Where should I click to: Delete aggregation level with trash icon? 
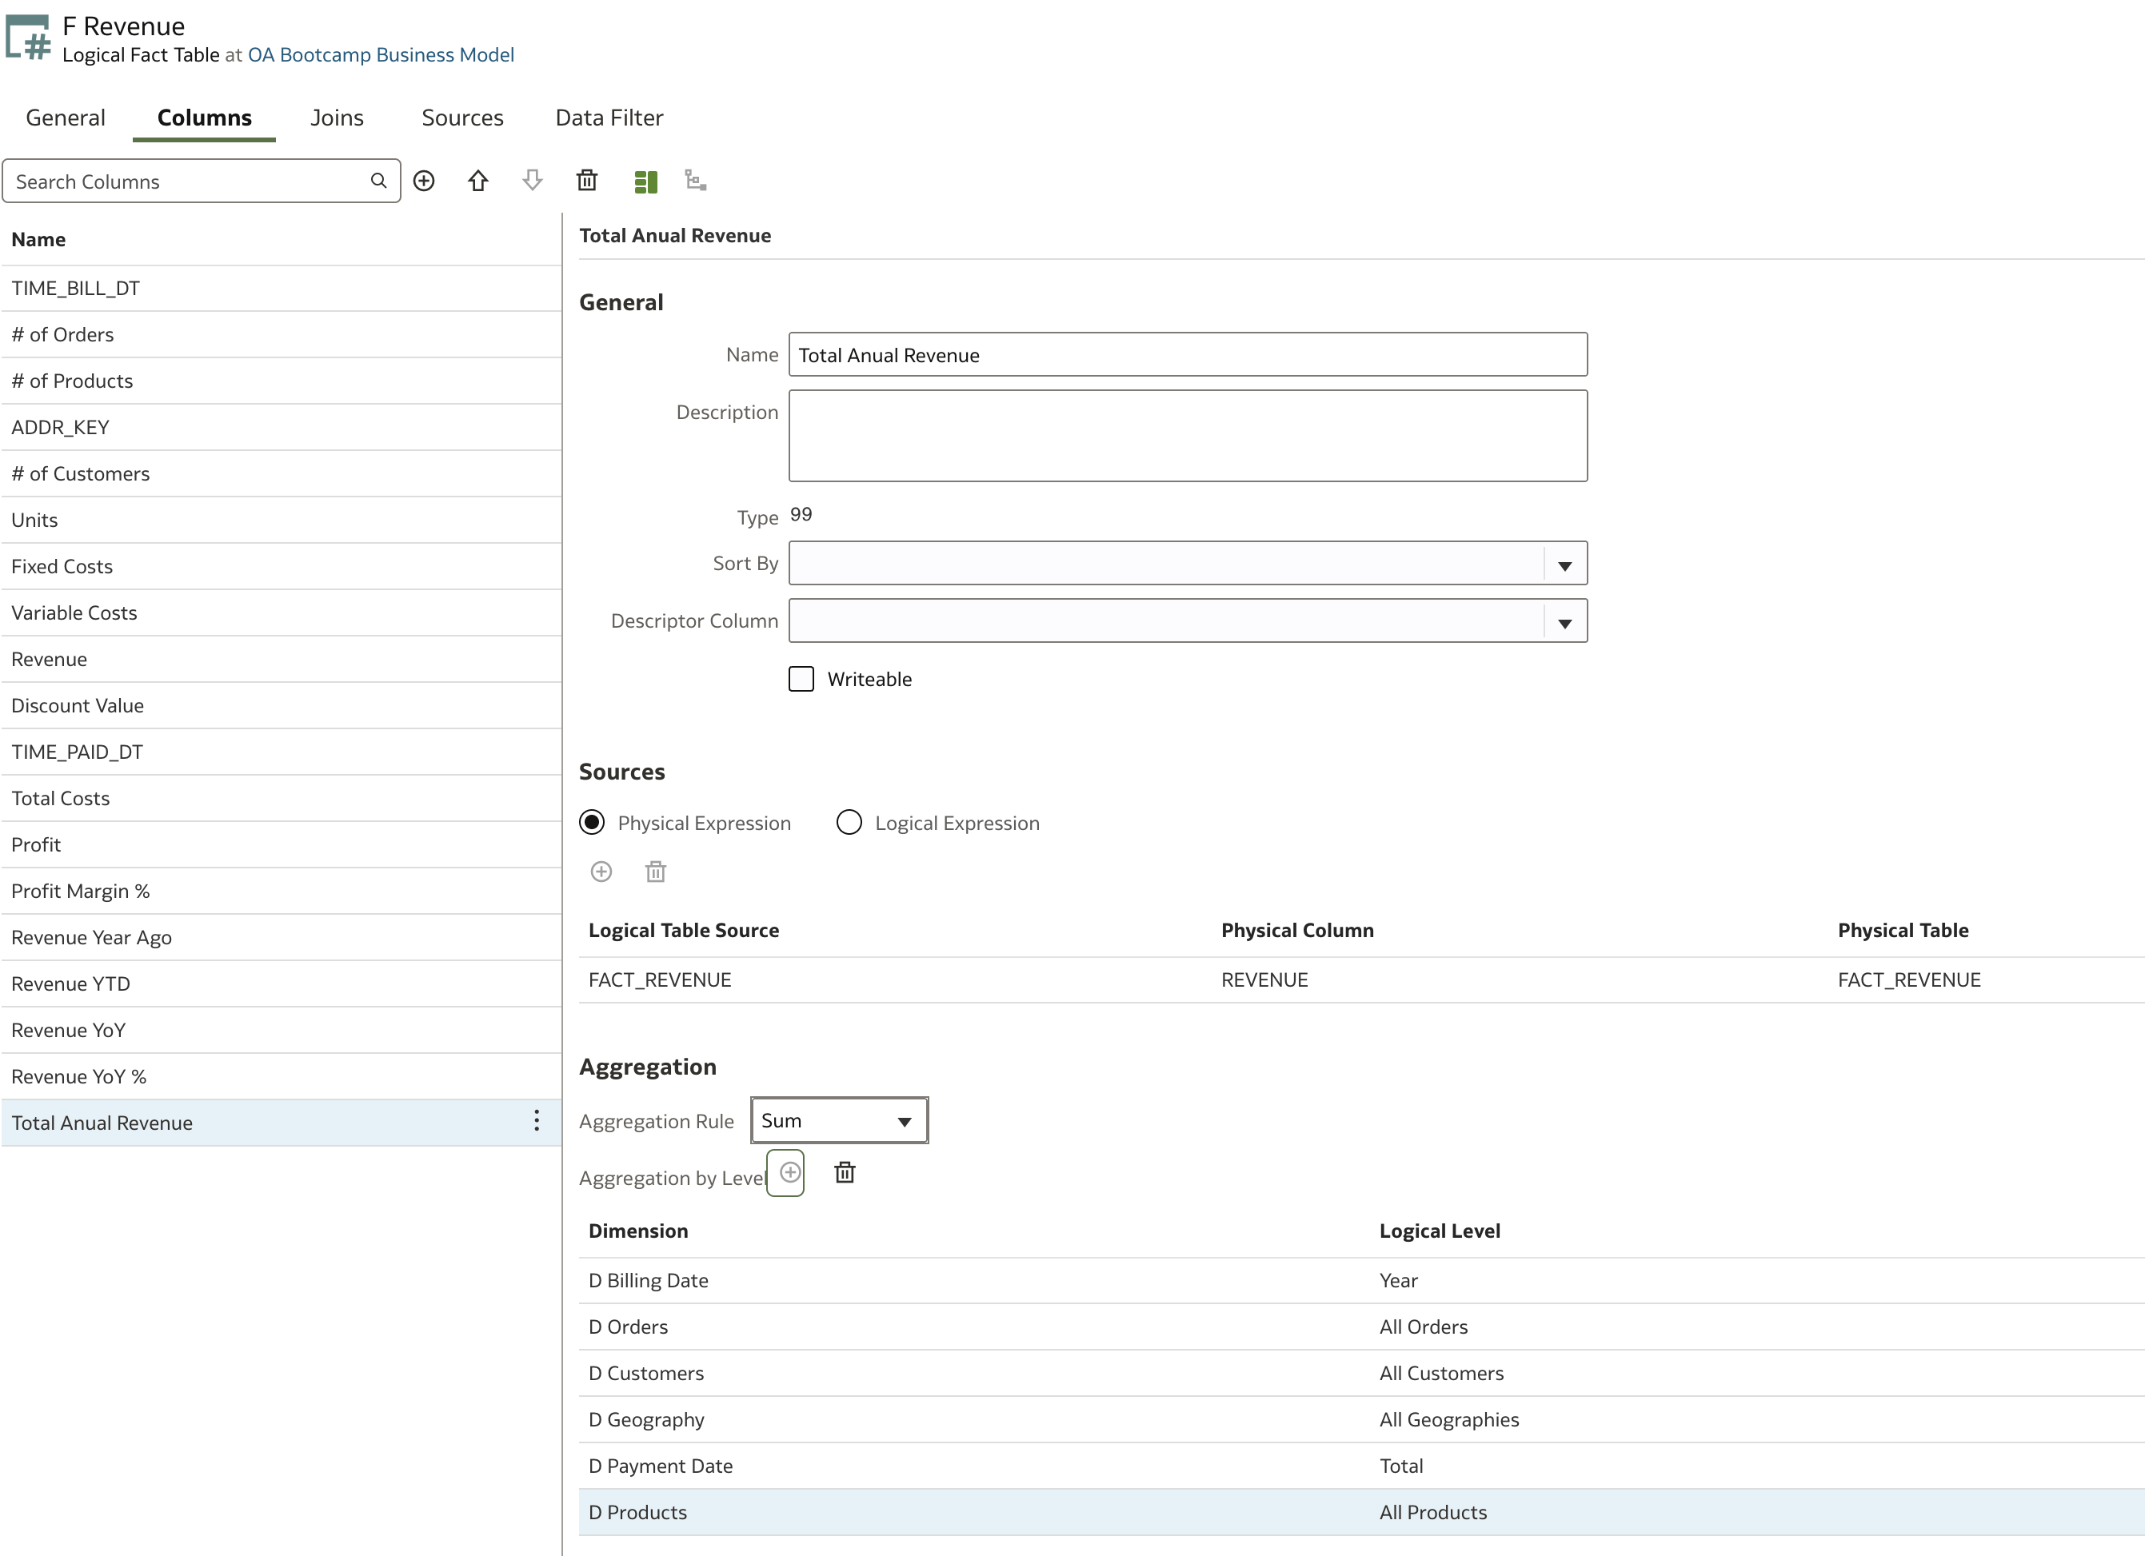click(845, 1172)
